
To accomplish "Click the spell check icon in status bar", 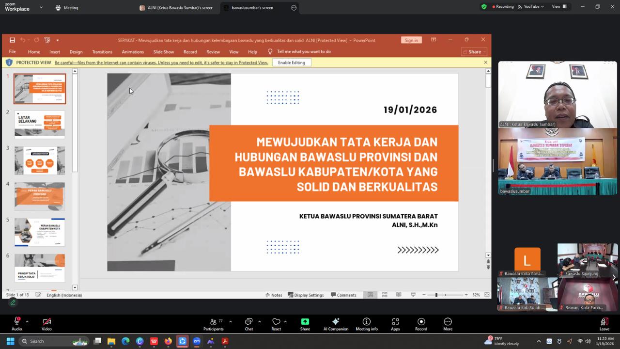I will [38, 295].
